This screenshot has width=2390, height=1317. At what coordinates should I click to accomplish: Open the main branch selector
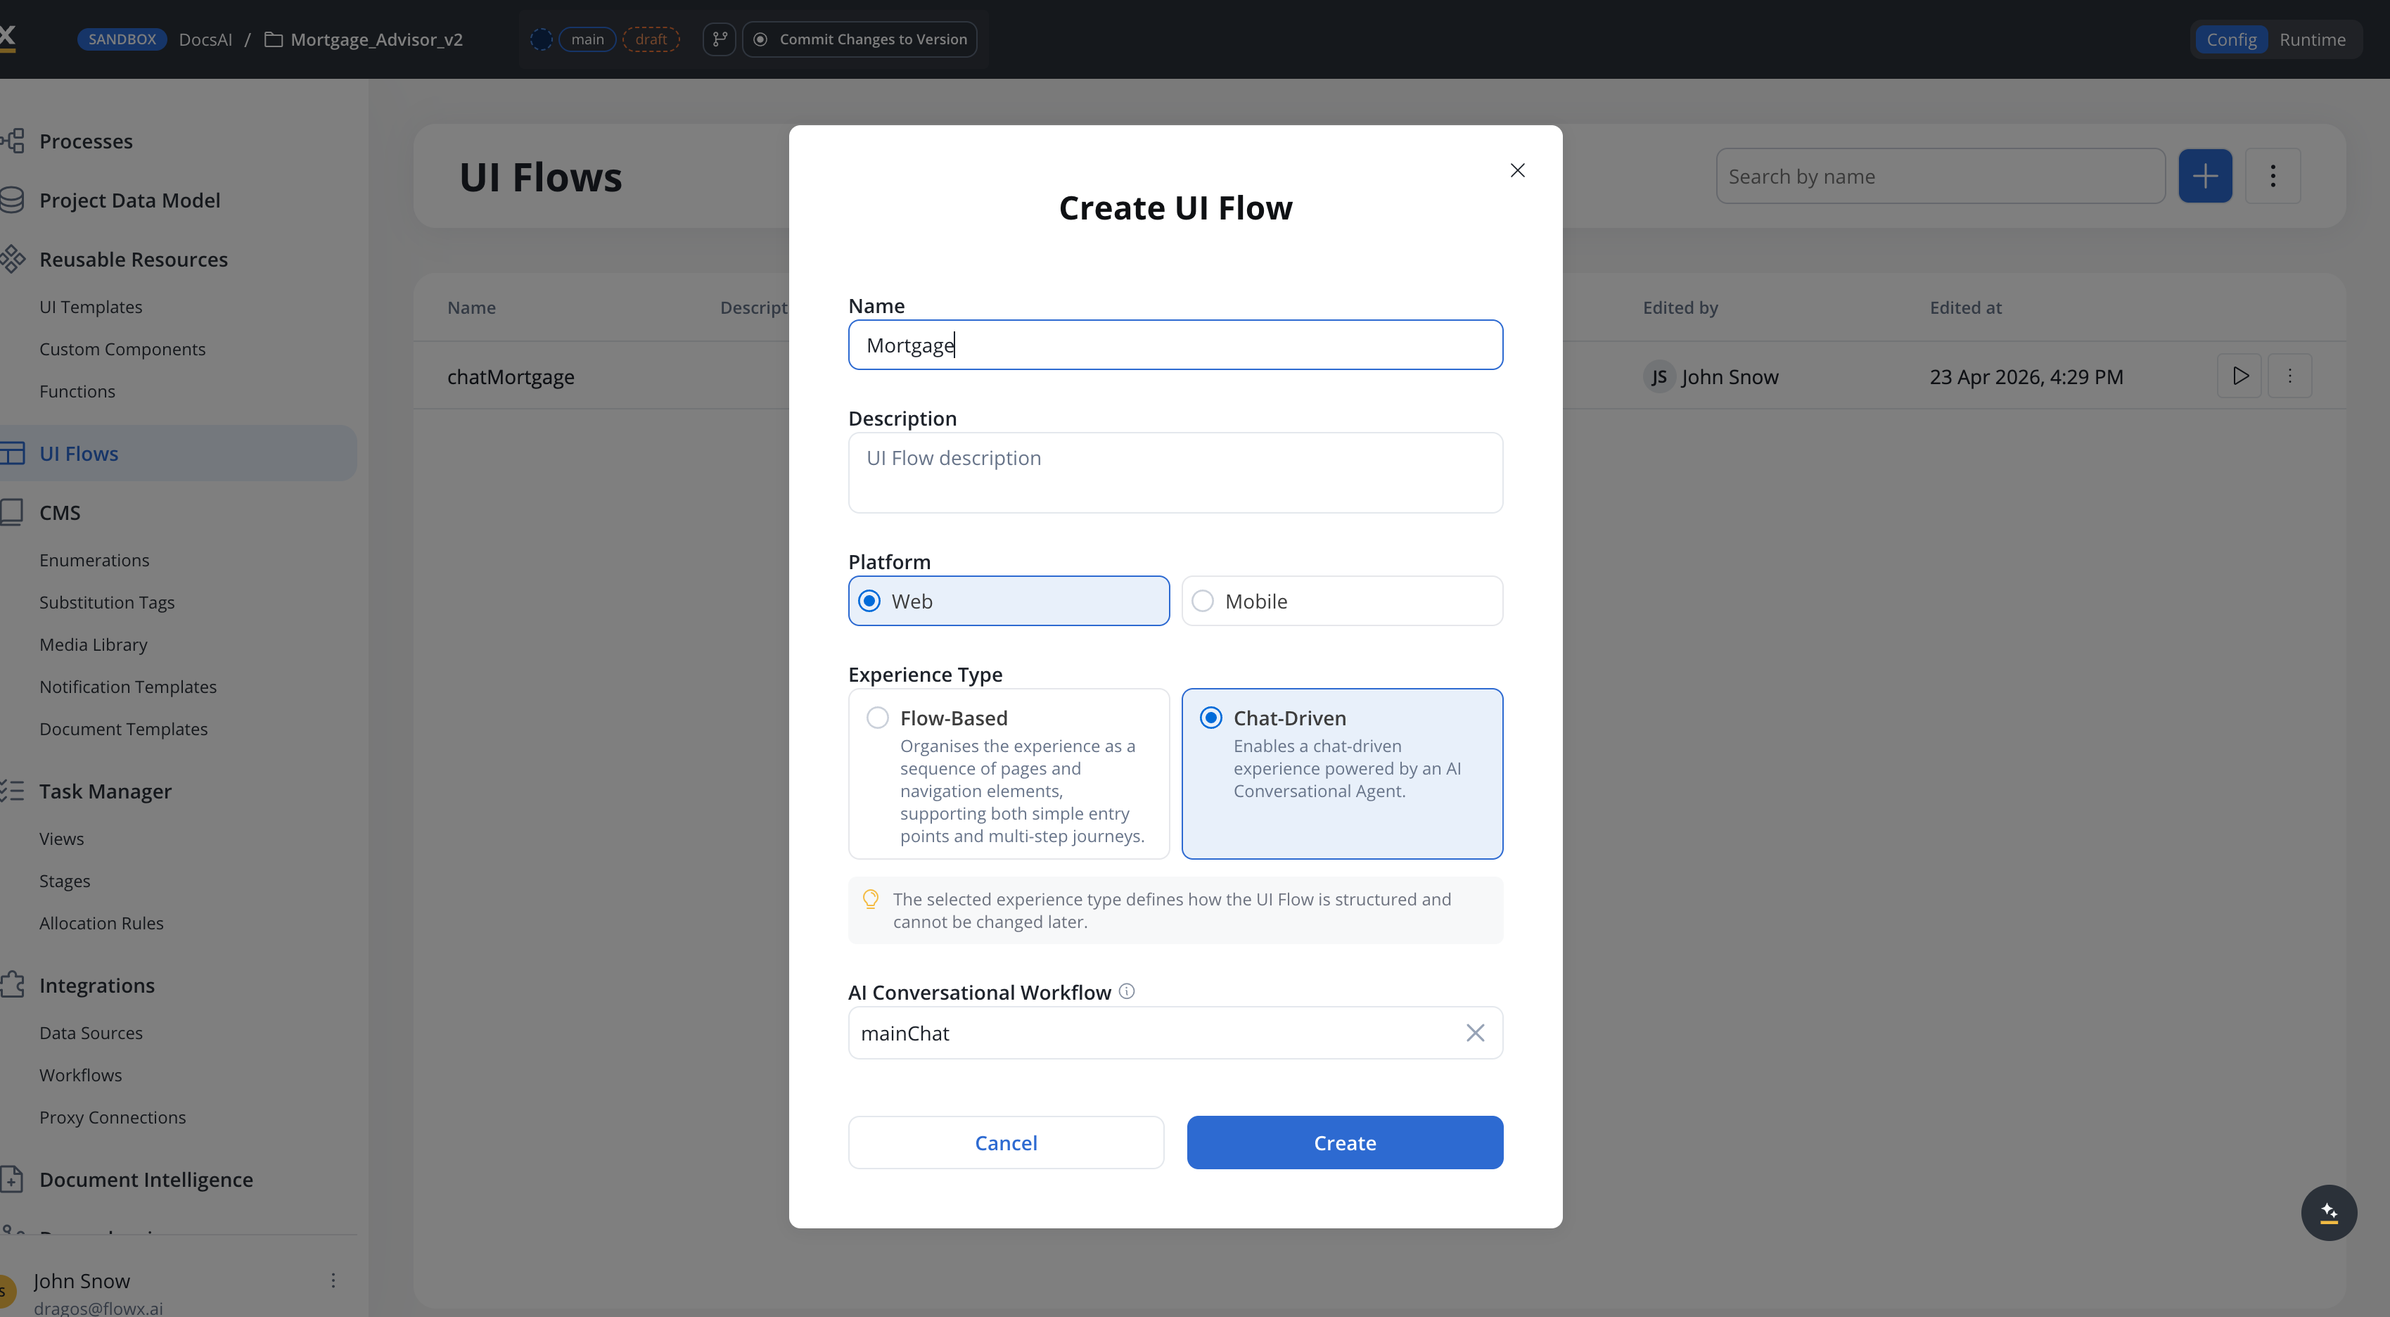click(587, 39)
